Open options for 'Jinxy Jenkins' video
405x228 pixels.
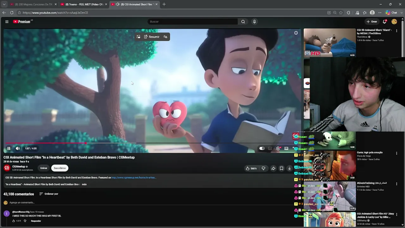tap(396, 215)
